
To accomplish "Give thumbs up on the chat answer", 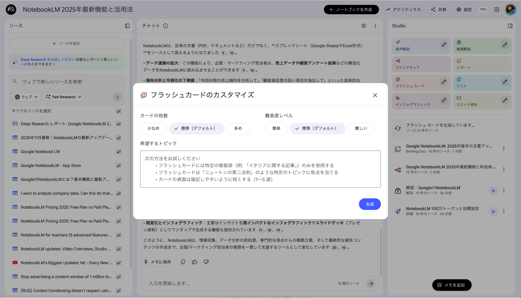I will point(194,262).
